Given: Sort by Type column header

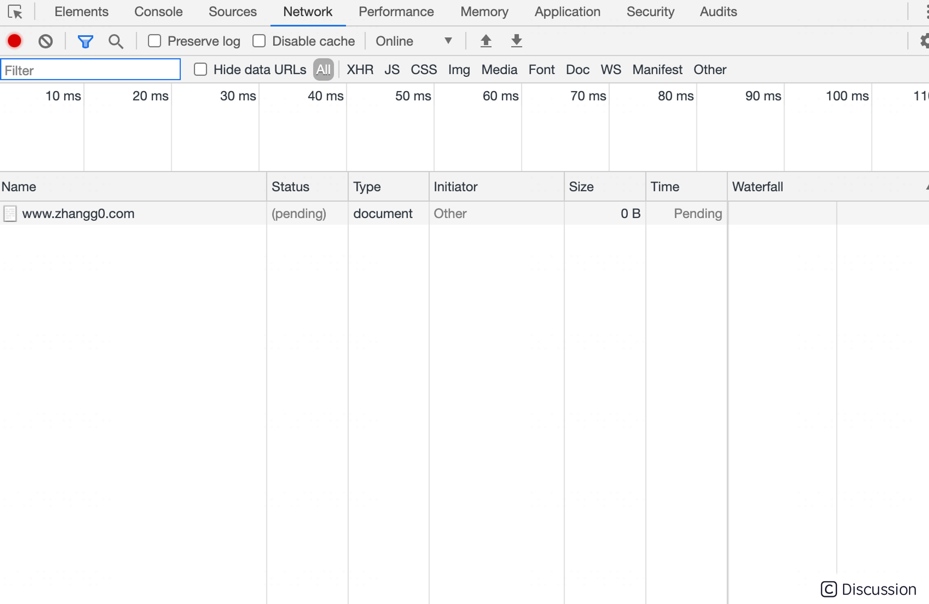Looking at the screenshot, I should click(389, 187).
